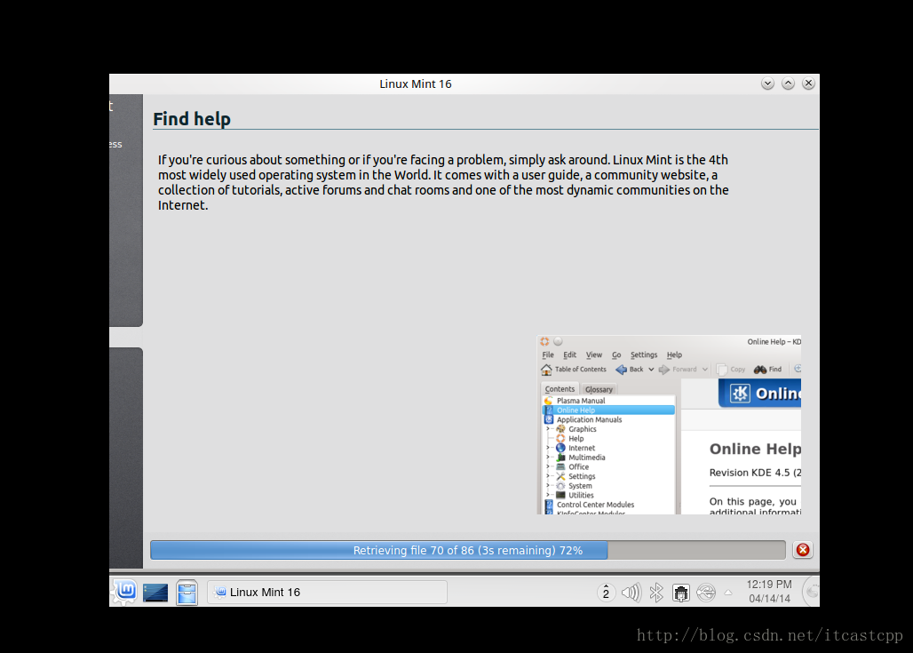Maximize the Linux Mint 16 installer window
The height and width of the screenshot is (653, 913).
[788, 84]
